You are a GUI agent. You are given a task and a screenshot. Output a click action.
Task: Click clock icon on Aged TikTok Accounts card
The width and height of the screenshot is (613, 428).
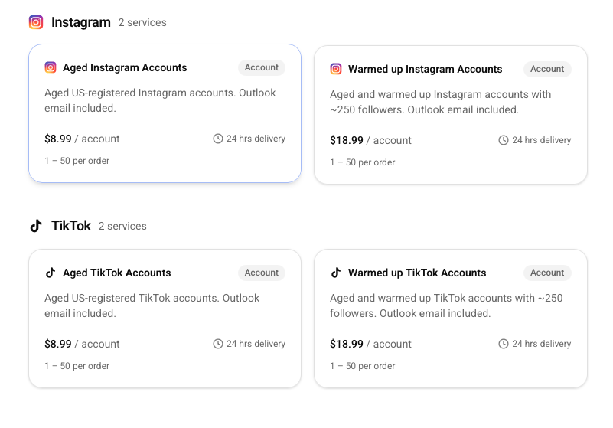[x=218, y=344]
